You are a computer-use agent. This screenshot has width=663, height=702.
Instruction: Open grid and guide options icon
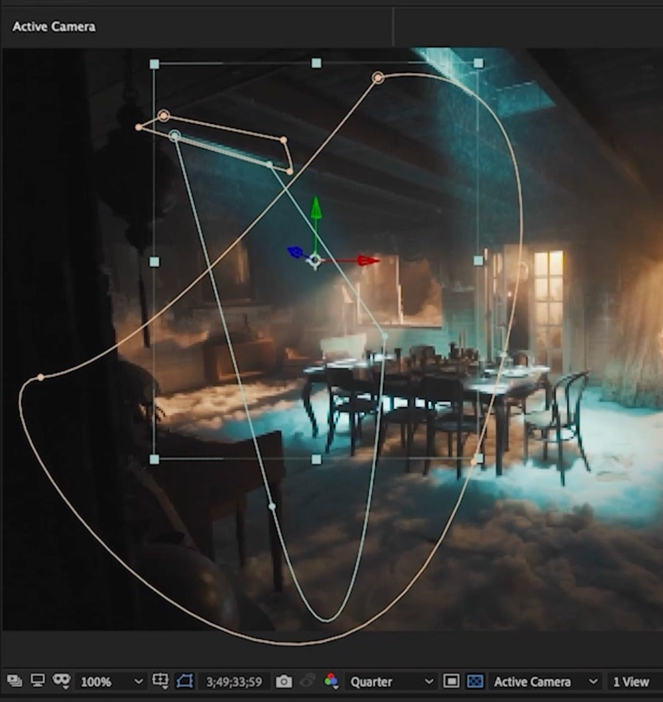[x=160, y=681]
